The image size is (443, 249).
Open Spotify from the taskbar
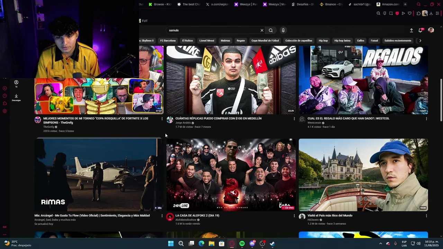(x=242, y=243)
